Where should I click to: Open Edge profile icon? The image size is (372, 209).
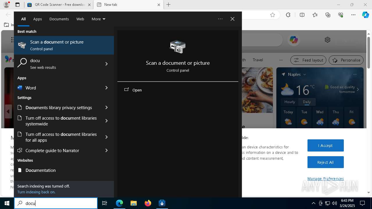(x=6, y=5)
